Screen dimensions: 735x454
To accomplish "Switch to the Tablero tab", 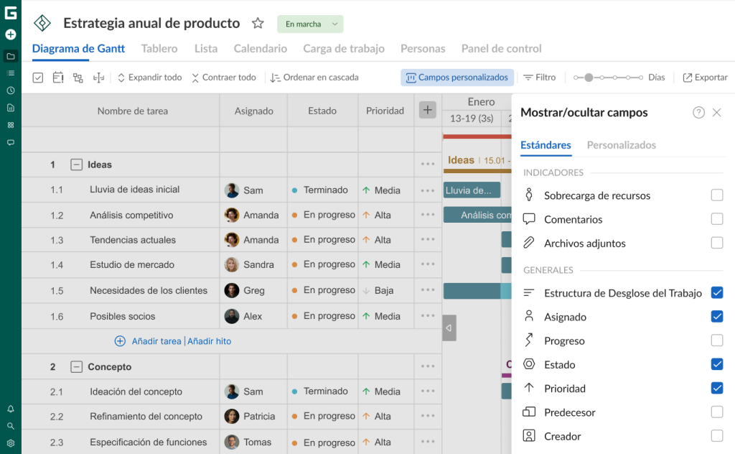I will click(159, 48).
